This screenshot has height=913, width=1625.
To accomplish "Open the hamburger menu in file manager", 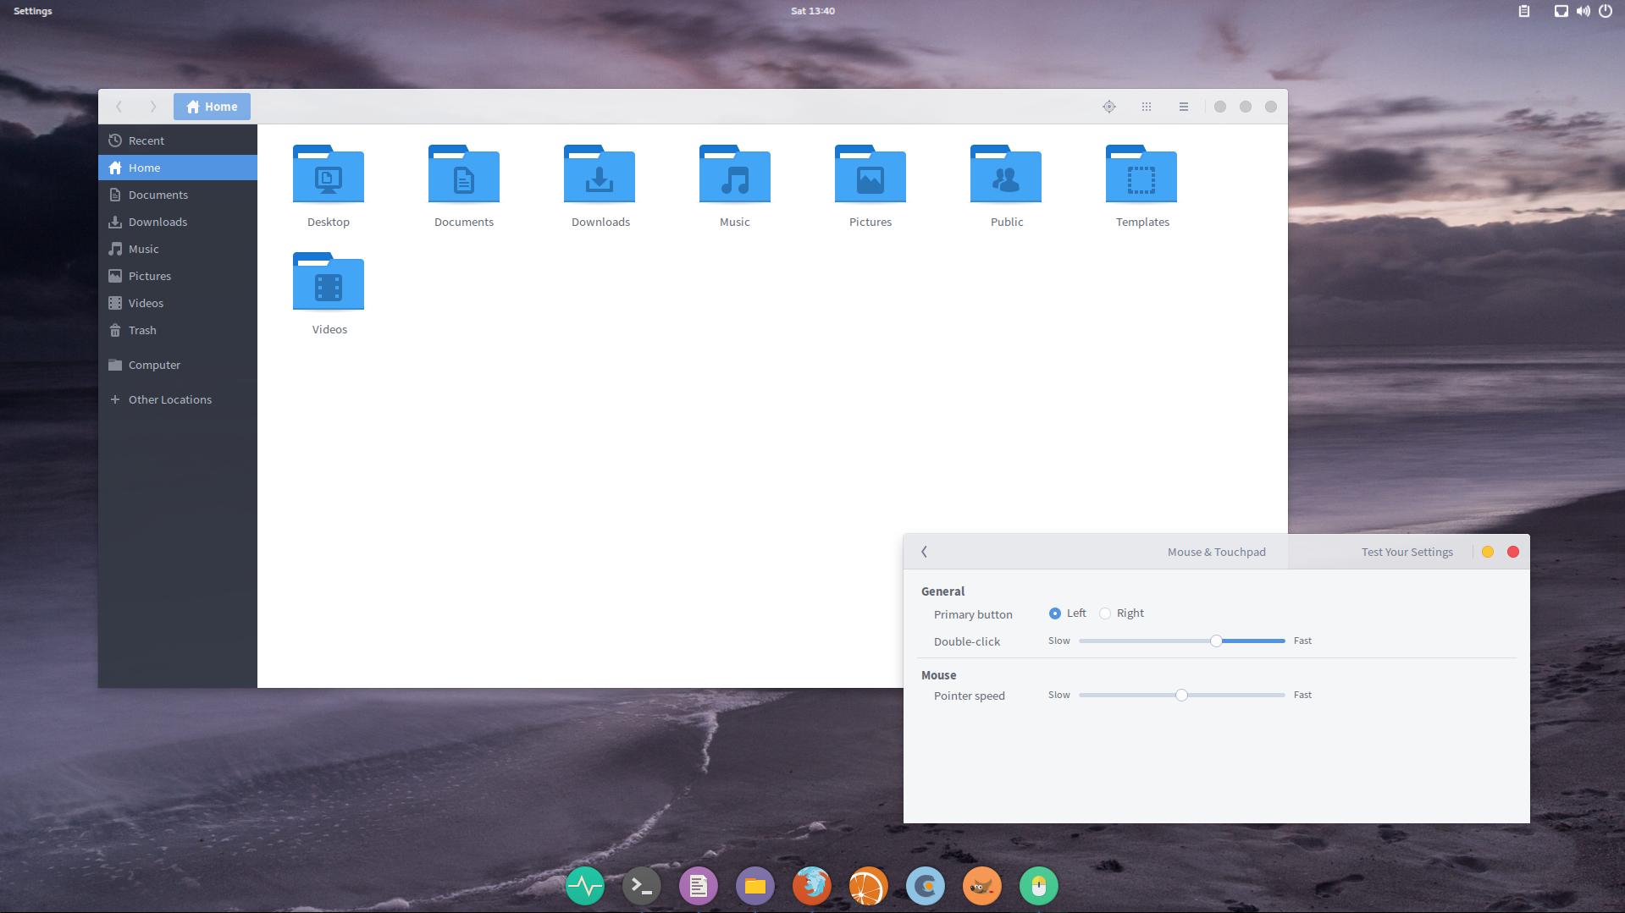I will (1184, 107).
